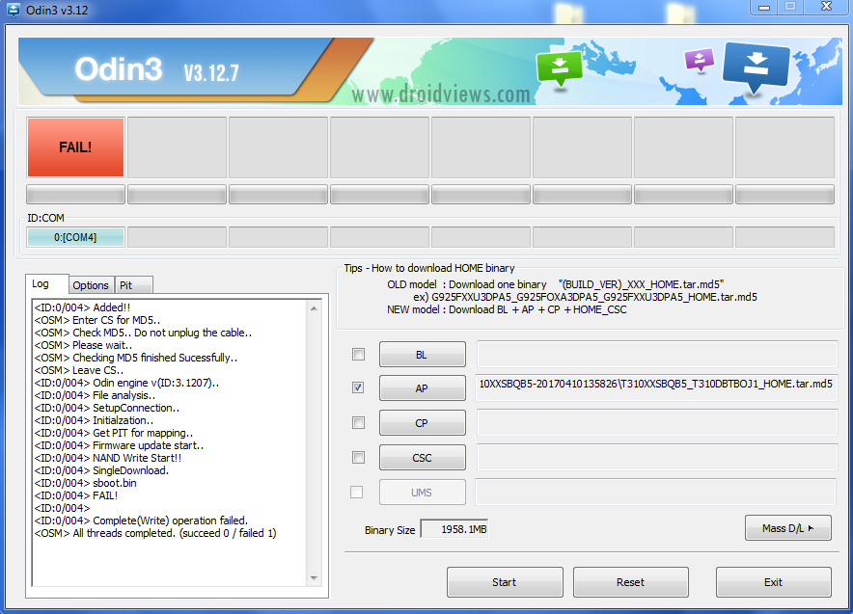
Task: Click the AP file path field
Action: coord(655,384)
